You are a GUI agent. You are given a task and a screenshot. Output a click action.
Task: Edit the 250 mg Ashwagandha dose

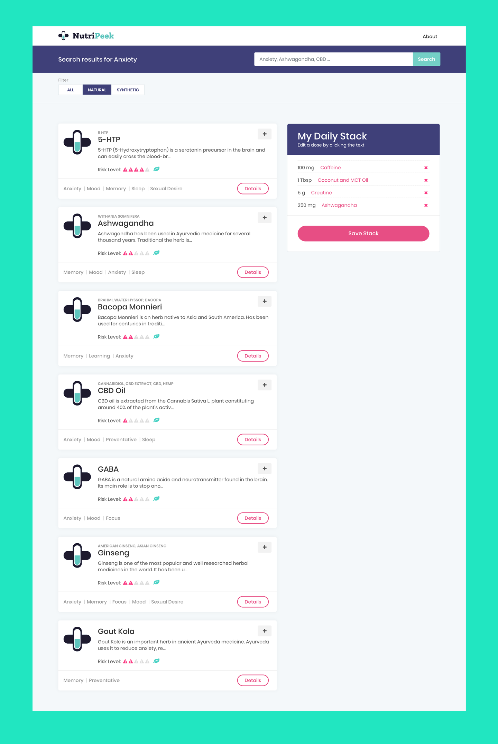[x=306, y=205]
